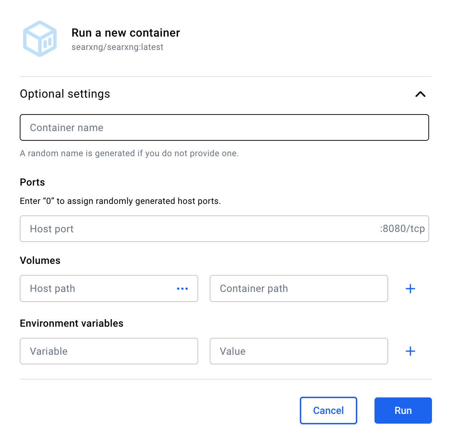Click the :8080/tcp container port label
451x438 pixels.
pos(402,229)
